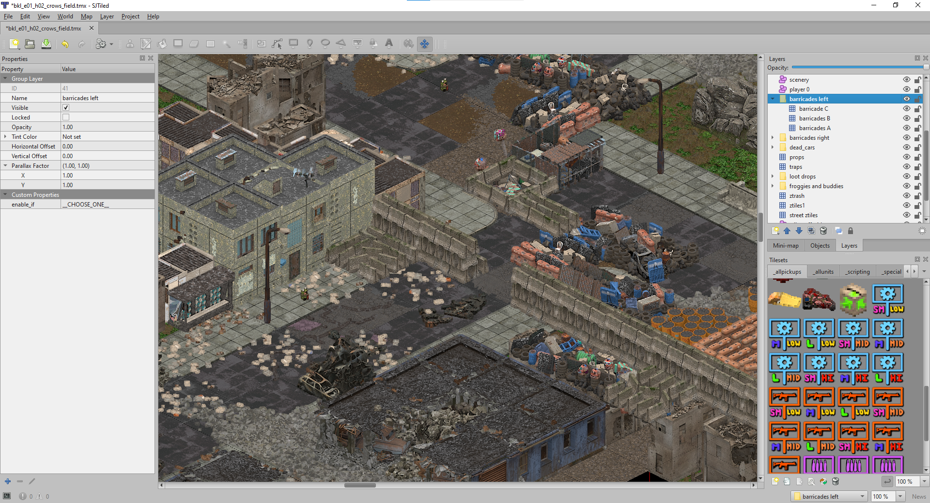Viewport: 930px width, 503px height.
Task: Move selected layer up with blue arrow
Action: point(787,231)
